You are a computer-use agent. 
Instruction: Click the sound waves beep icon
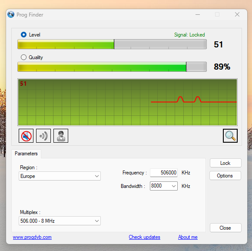coord(43,136)
